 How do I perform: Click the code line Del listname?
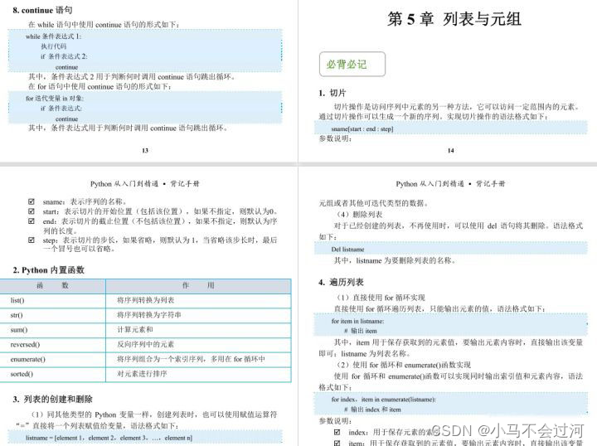coord(347,250)
